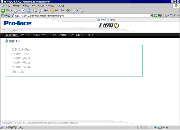Stop page loading with red X icon
Screen dimensions: 180x130
click(23, 11)
